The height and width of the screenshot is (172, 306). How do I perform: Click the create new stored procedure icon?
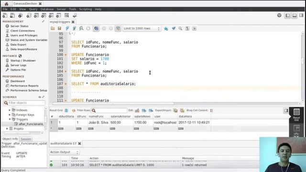51,15
